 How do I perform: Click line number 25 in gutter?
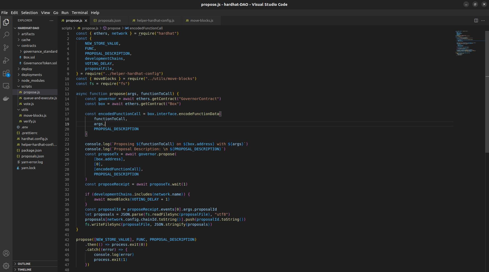[x=67, y=154]
